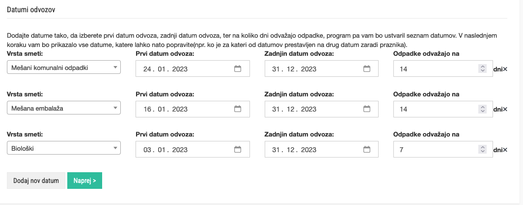Click stepper on first row interval 14

pos(482,69)
